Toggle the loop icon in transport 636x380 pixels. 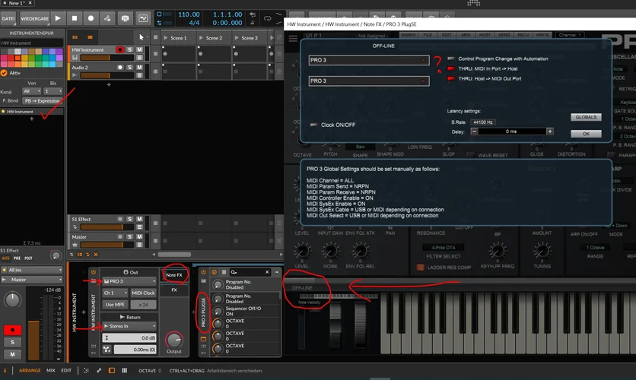pos(268,18)
